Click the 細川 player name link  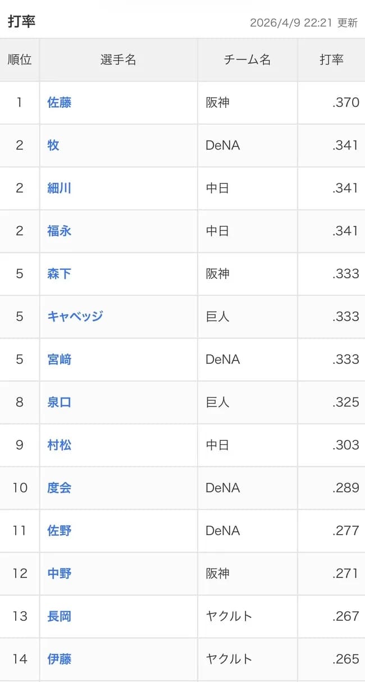(60, 188)
